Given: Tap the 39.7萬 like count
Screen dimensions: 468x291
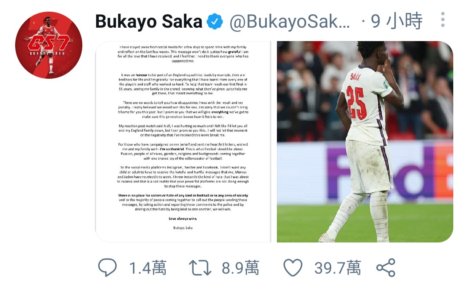Looking at the screenshot, I should pyautogui.click(x=338, y=268).
